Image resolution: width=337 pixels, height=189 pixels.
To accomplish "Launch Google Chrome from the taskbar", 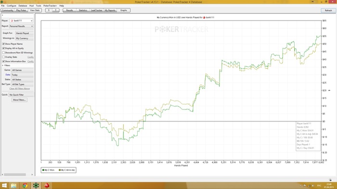I will 25,185.
